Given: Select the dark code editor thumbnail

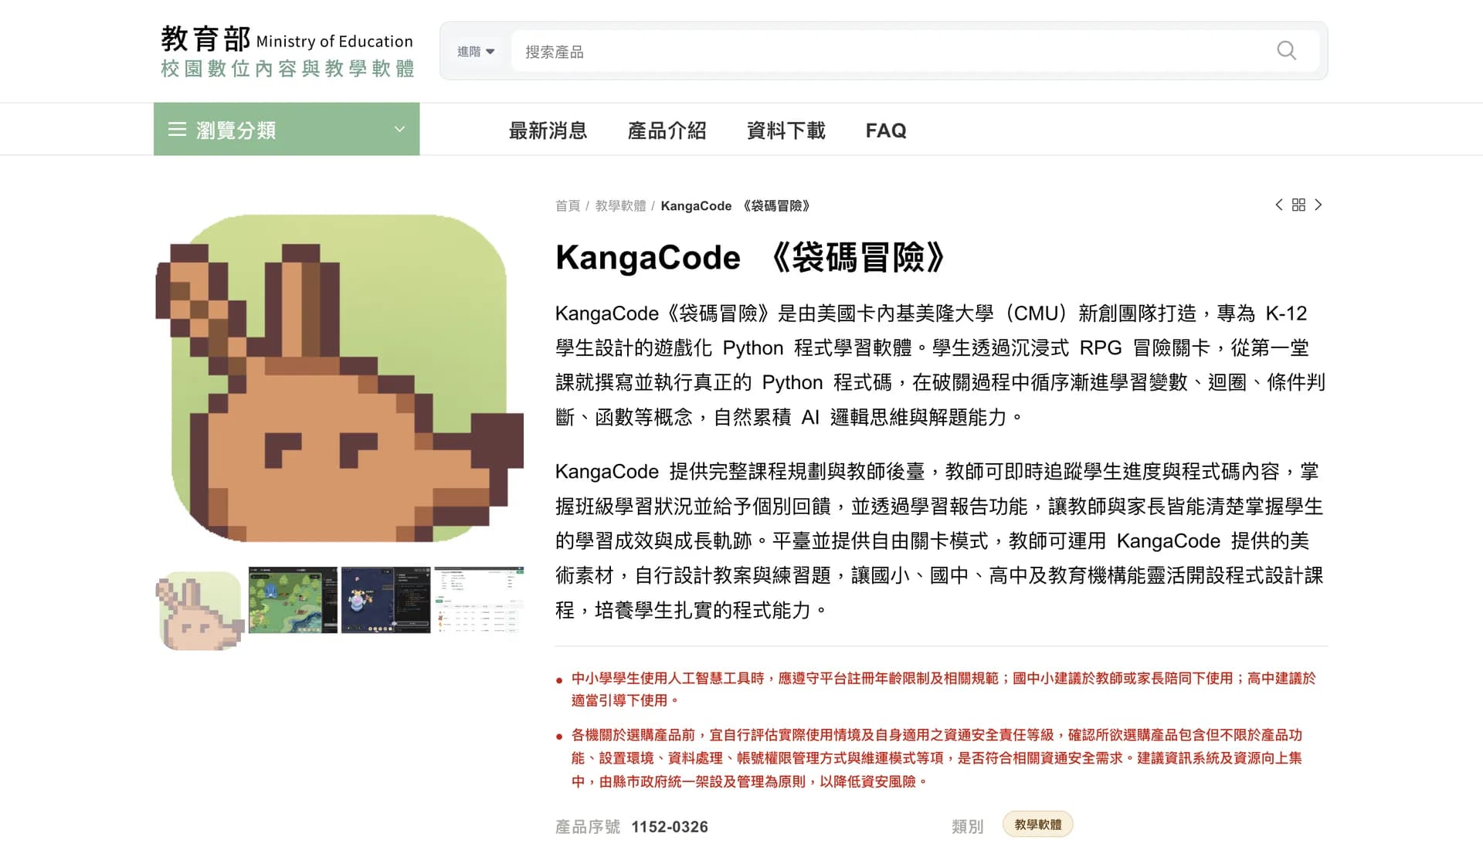Looking at the screenshot, I should pos(385,601).
